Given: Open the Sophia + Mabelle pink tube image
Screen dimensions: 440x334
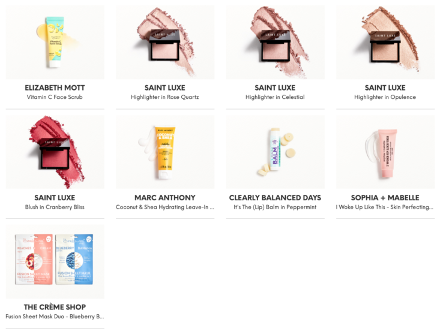Looking at the screenshot, I should [385, 152].
